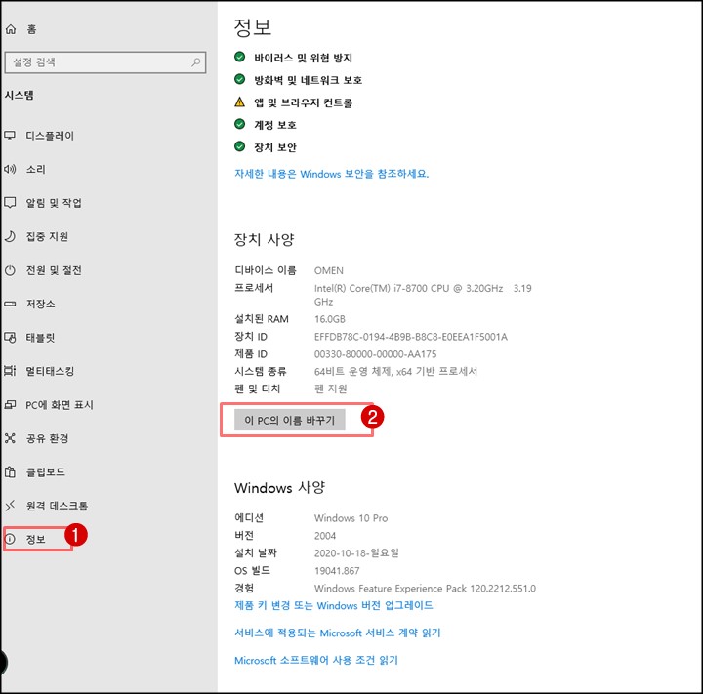Open 알림 및 작업 settings
The image size is (703, 694).
point(54,203)
